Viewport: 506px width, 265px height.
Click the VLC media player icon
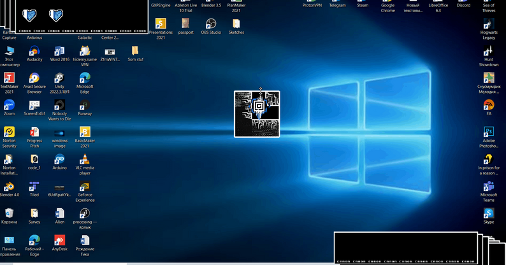pyautogui.click(x=84, y=160)
